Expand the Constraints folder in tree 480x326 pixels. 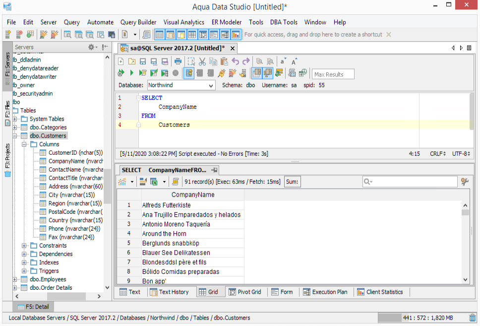(24, 246)
